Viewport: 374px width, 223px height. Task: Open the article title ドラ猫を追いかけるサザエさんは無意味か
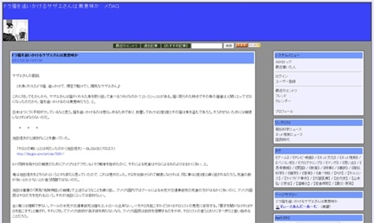click(45, 55)
